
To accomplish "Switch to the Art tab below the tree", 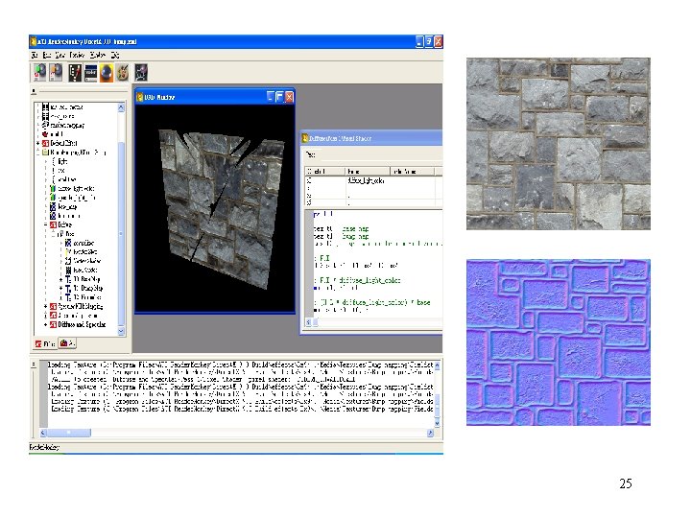I will (67, 343).
